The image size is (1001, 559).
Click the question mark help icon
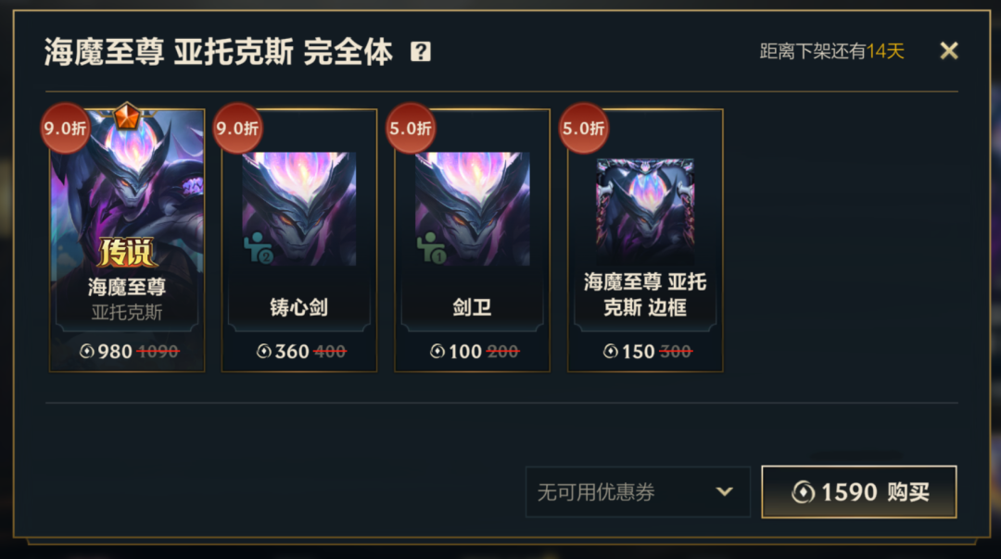point(420,51)
